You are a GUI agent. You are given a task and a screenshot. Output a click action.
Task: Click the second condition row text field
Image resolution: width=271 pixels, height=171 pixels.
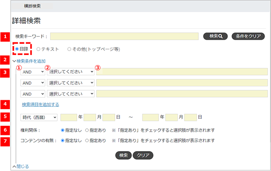(182, 83)
